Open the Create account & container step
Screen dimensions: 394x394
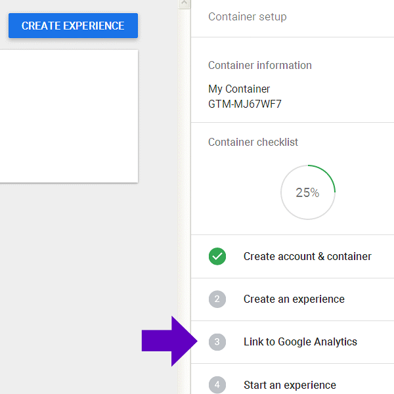[x=307, y=256]
